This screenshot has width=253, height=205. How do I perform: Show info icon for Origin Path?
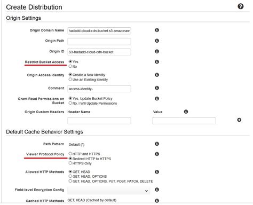(157, 41)
